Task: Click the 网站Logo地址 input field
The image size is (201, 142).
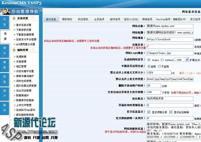Action: pos(170,53)
